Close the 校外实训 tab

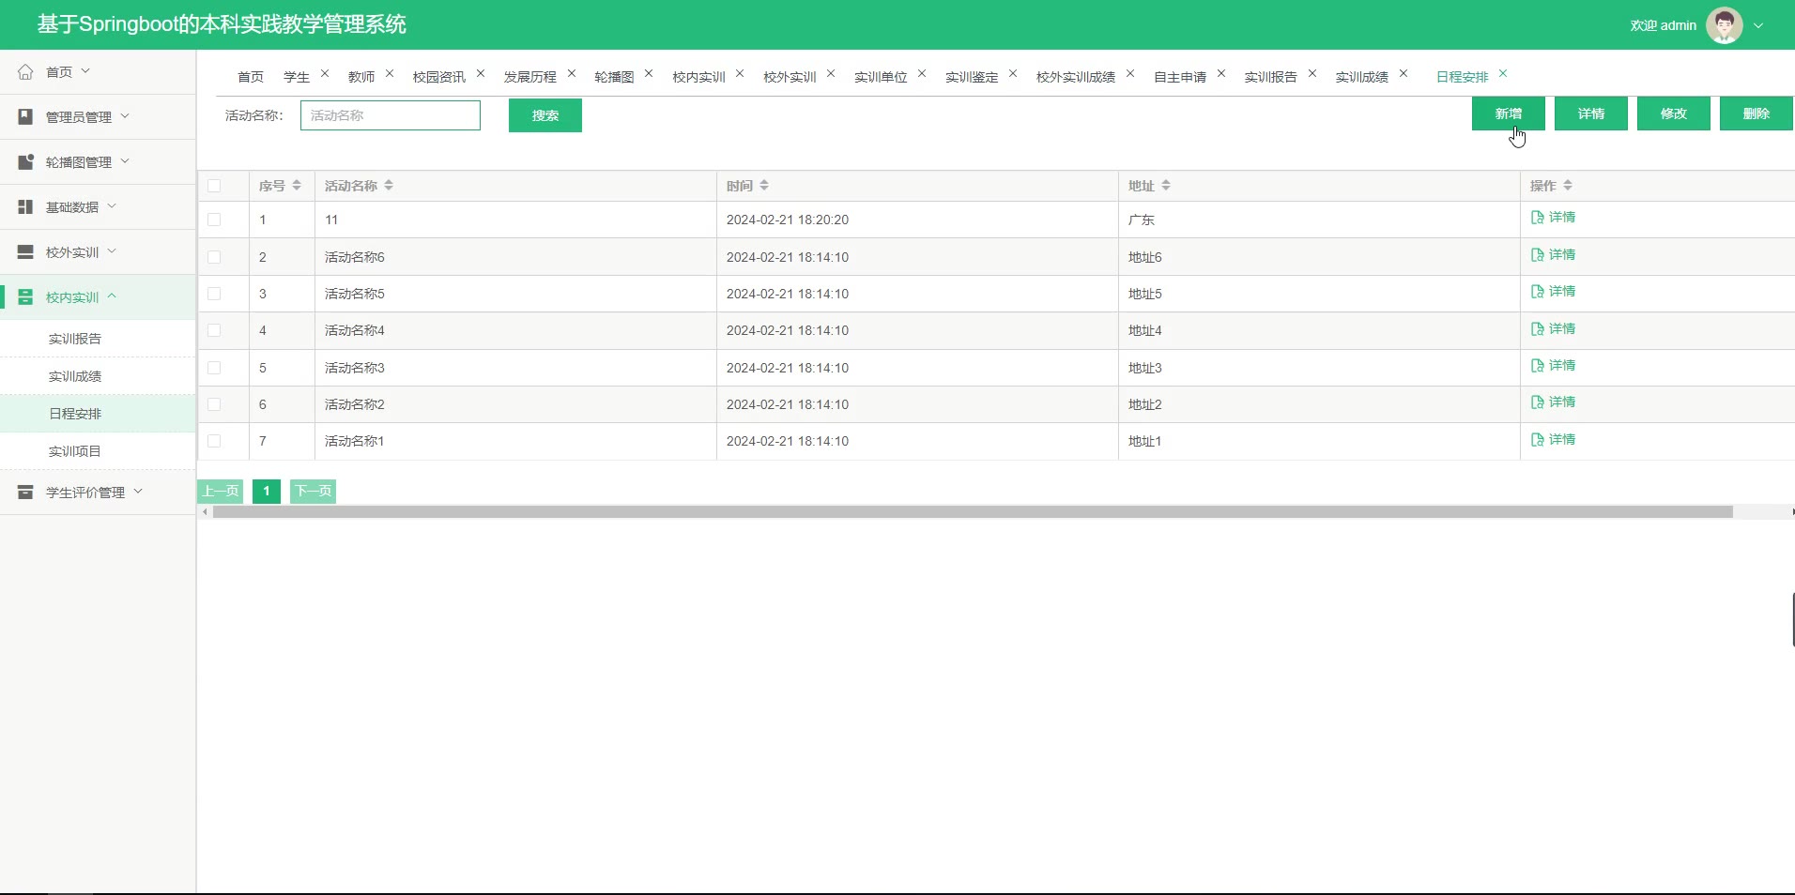[x=831, y=73]
